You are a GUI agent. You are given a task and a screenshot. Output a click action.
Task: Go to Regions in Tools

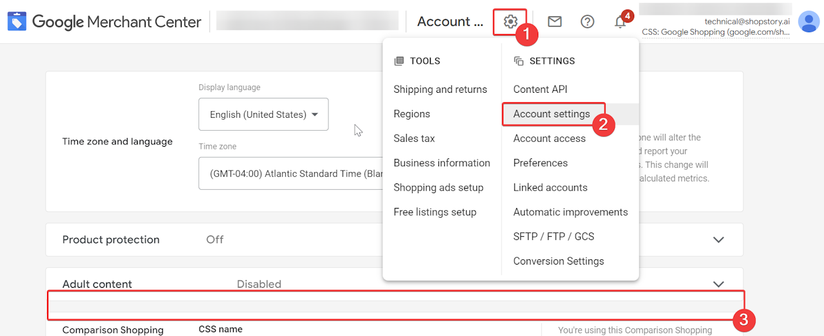[x=412, y=114]
